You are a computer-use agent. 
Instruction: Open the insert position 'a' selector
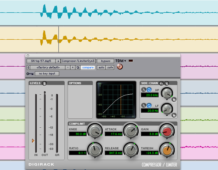tap(58, 61)
